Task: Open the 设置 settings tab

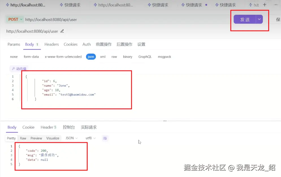Action: pos(141,44)
